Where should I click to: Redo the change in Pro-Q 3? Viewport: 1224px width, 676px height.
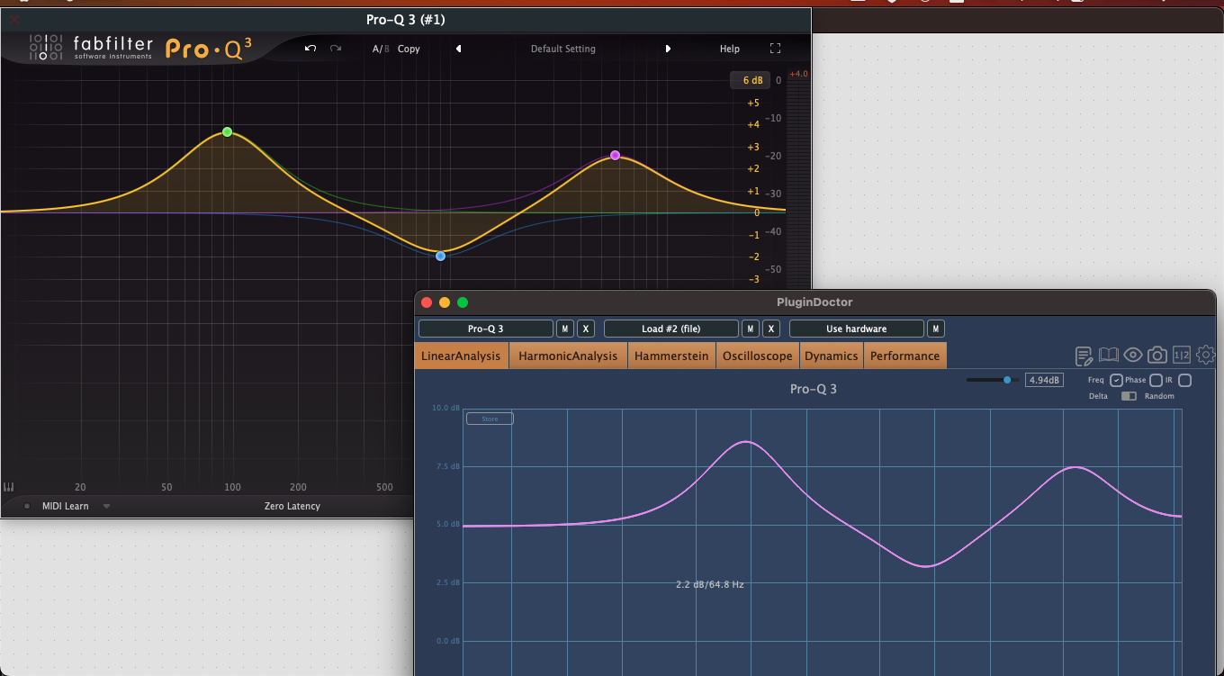[336, 49]
